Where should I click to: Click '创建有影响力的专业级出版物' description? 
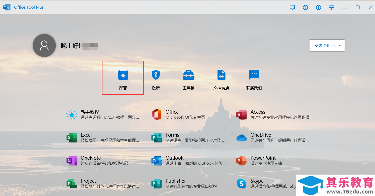click(191, 186)
